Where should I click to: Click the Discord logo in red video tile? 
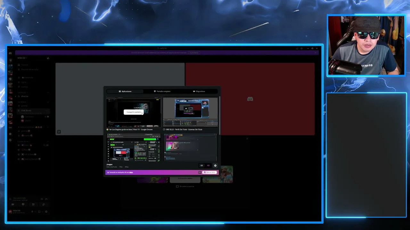(250, 99)
